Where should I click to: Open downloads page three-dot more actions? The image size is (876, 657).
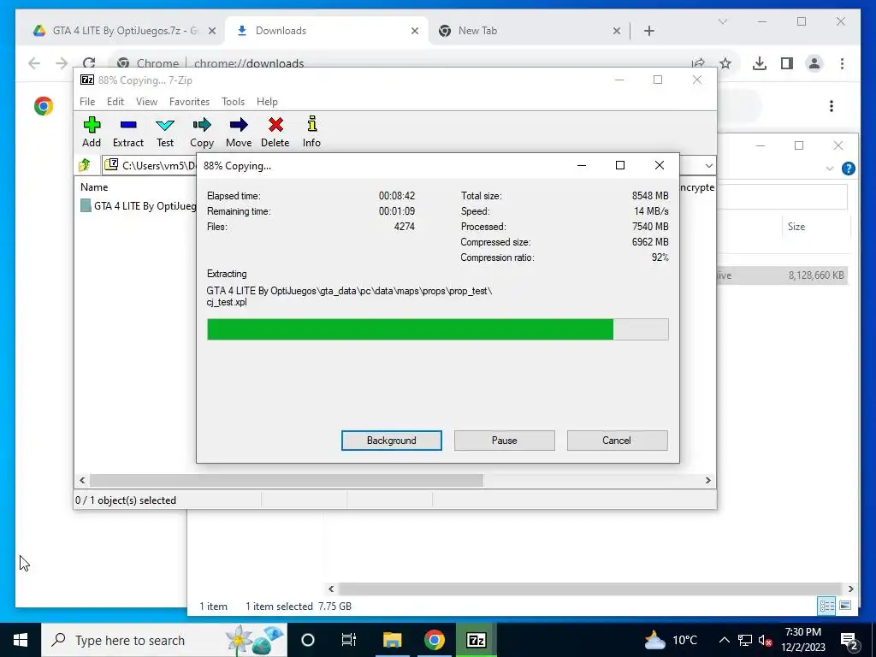coord(832,105)
